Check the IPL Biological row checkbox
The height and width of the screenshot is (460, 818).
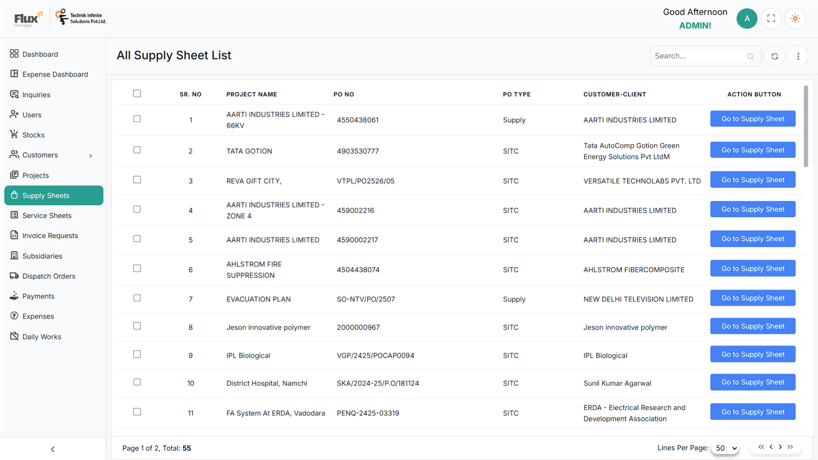click(137, 354)
